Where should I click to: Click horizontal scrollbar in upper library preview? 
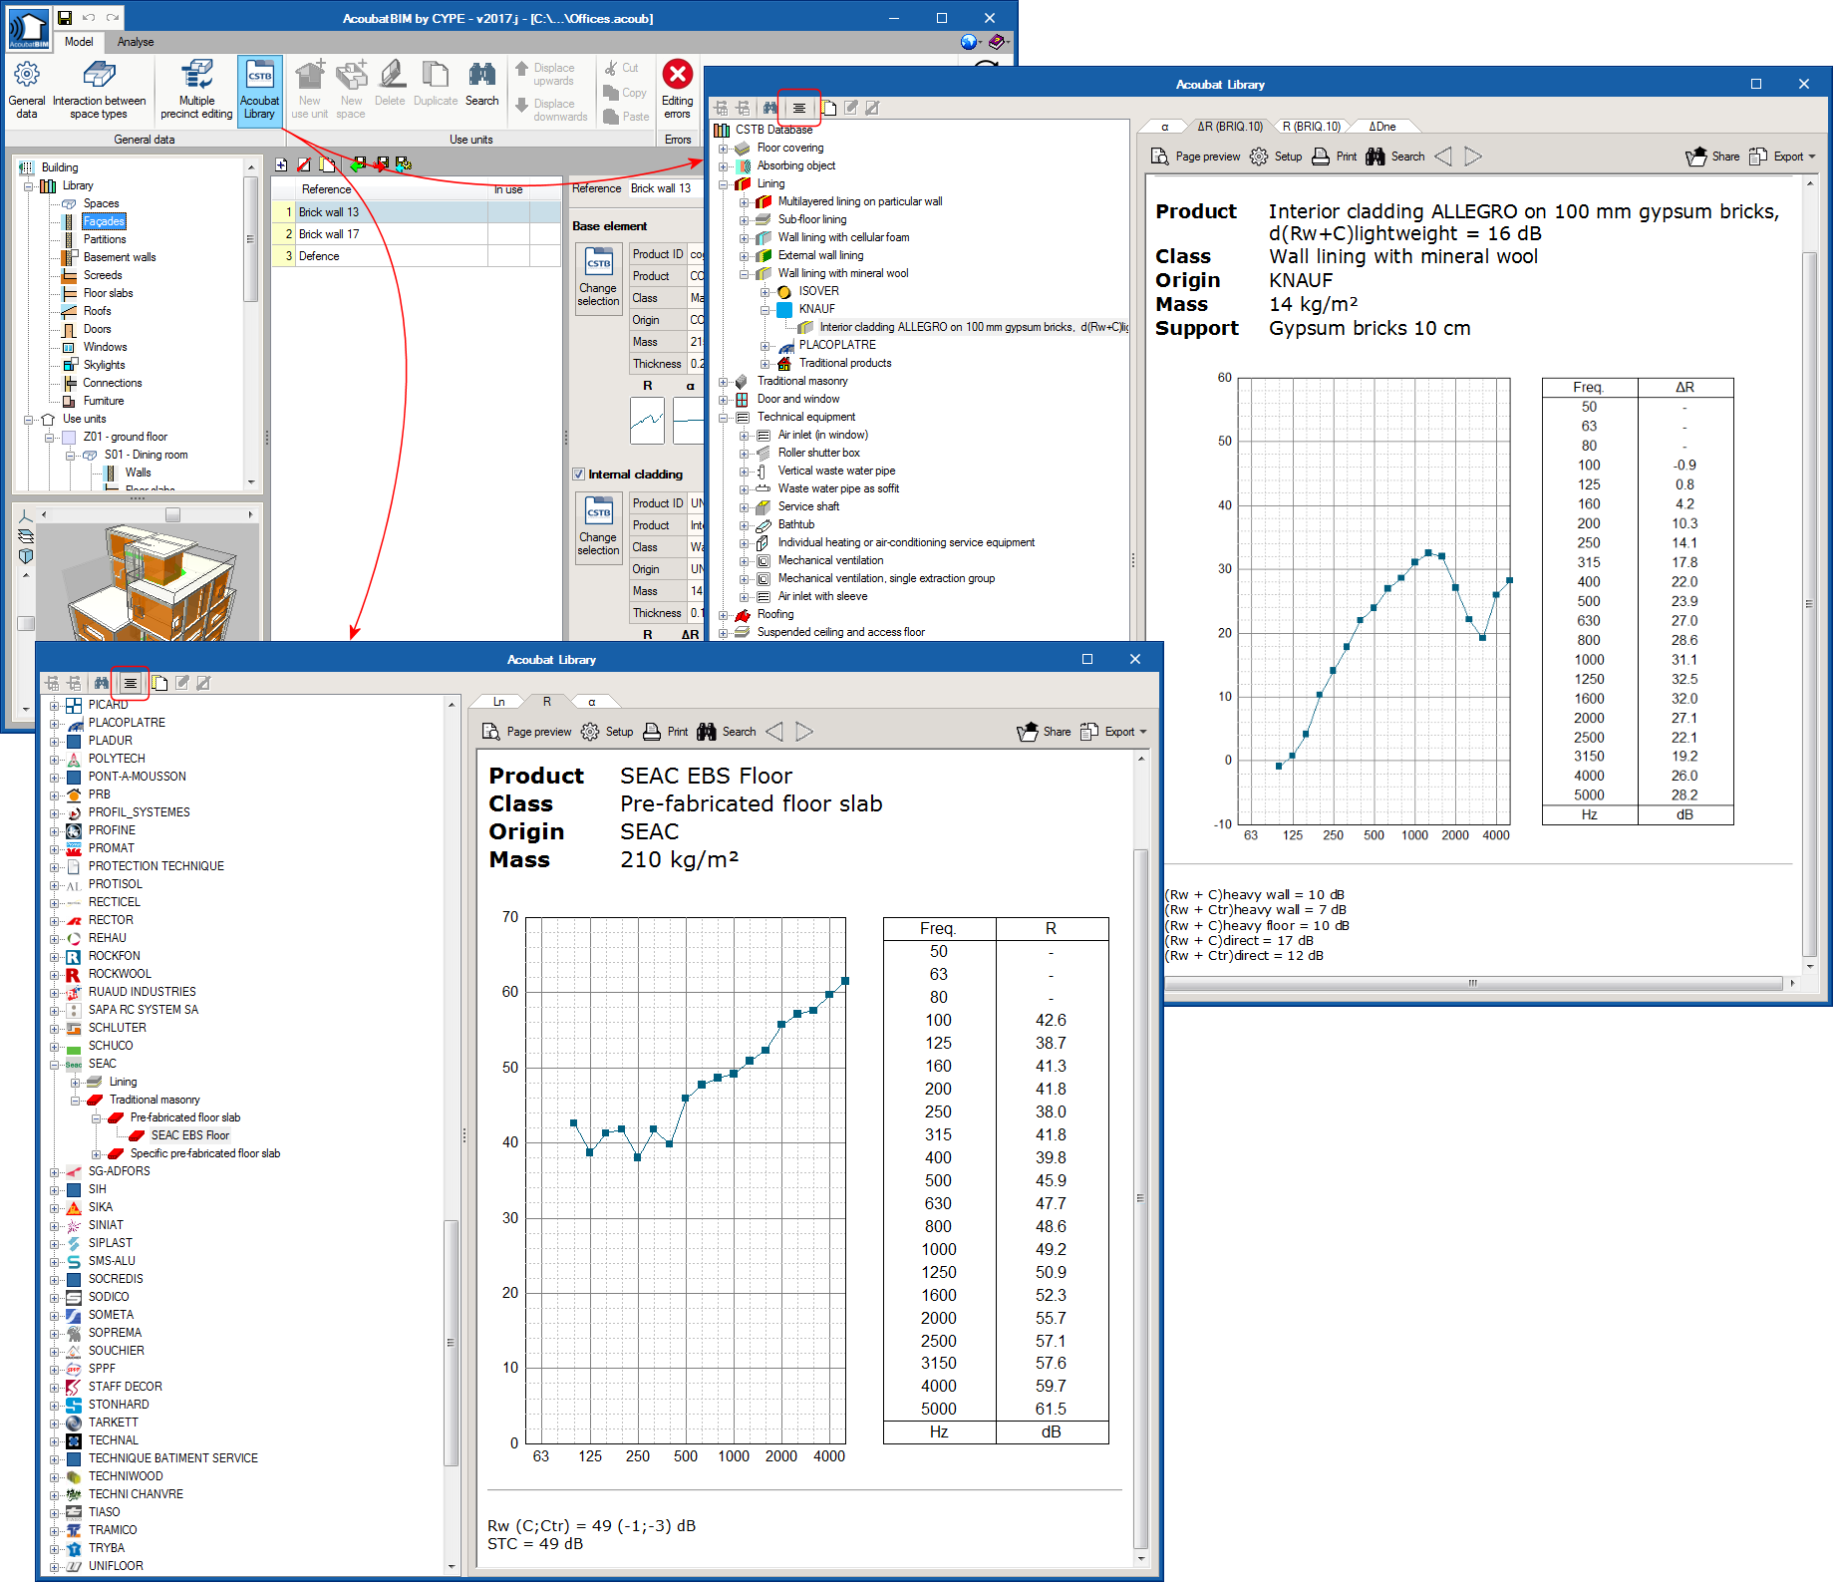pyautogui.click(x=1473, y=983)
